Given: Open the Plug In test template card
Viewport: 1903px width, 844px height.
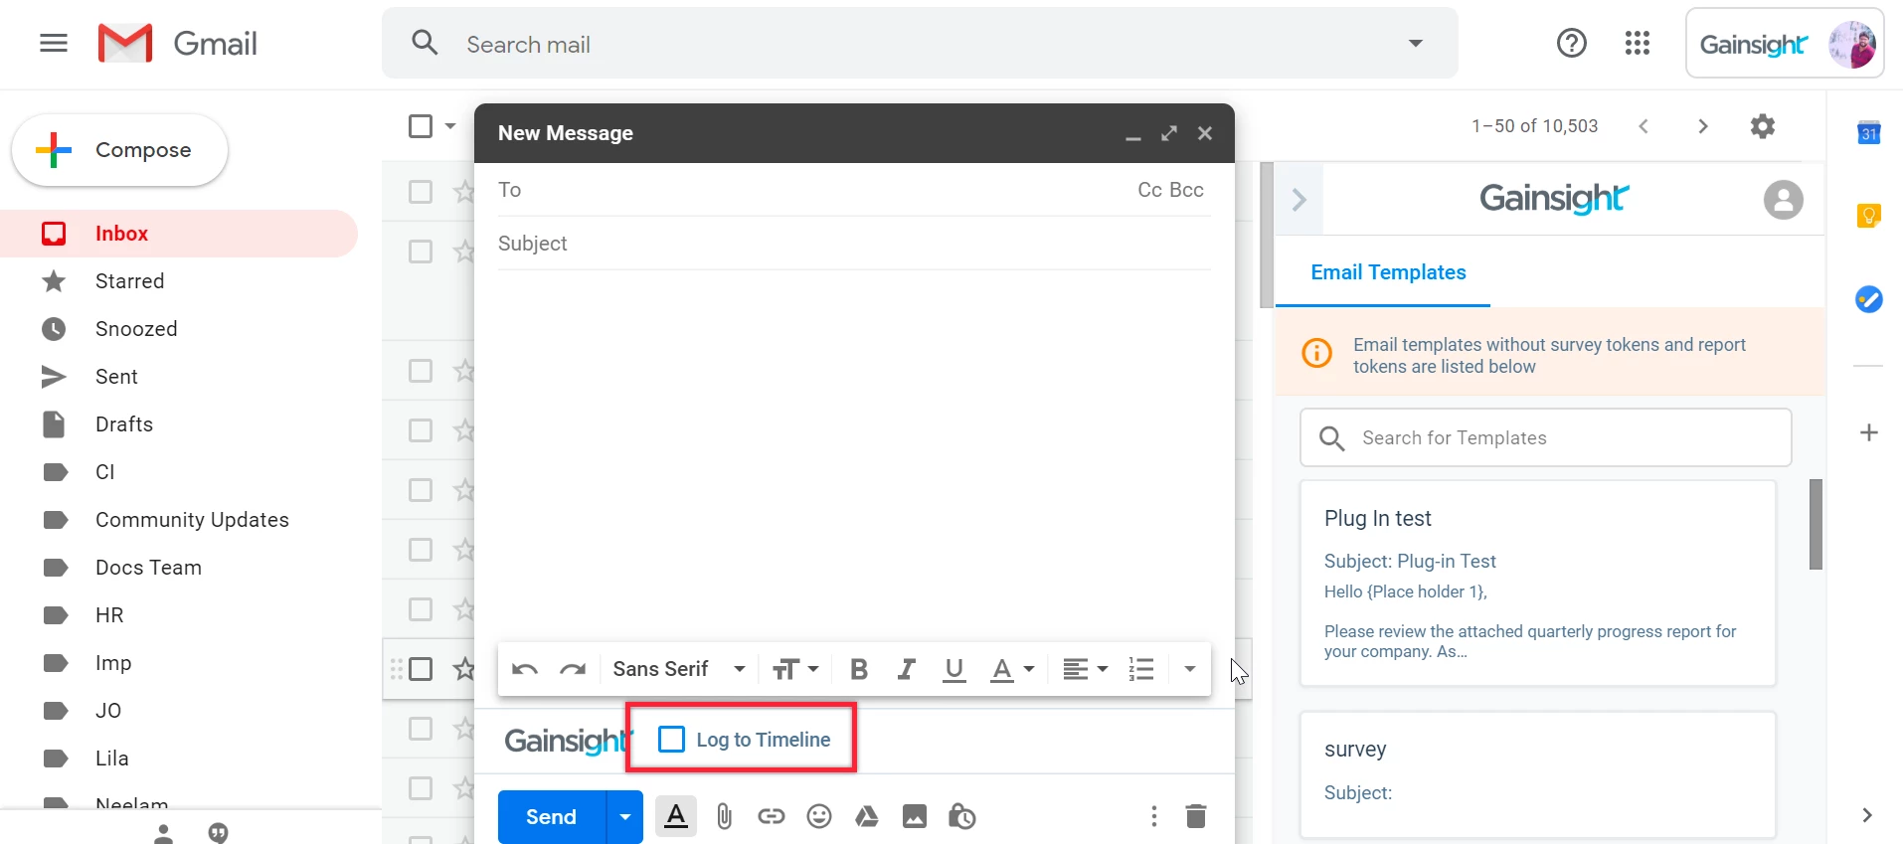Looking at the screenshot, I should click(1538, 584).
